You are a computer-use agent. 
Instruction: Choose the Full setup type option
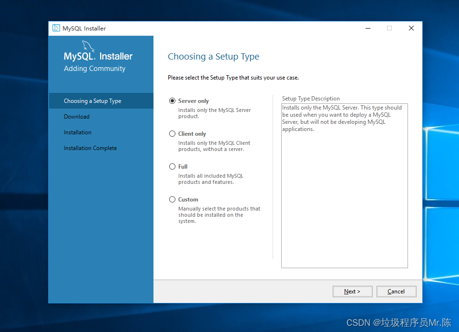click(172, 166)
